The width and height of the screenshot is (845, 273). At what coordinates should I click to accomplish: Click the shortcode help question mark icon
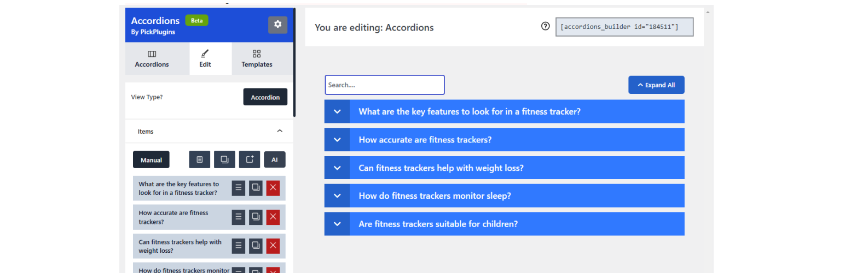(x=545, y=26)
